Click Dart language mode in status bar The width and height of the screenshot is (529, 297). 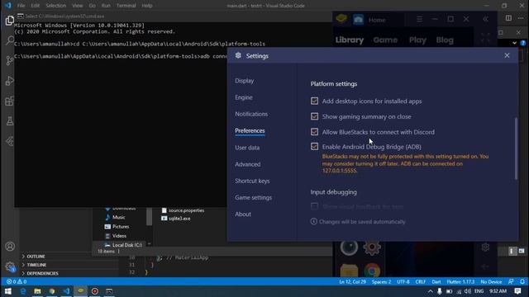(436, 281)
